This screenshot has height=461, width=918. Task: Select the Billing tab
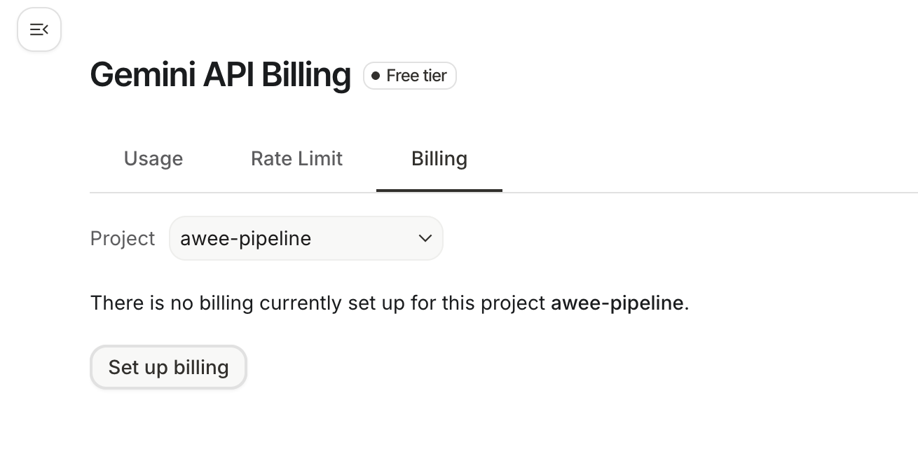[439, 159]
